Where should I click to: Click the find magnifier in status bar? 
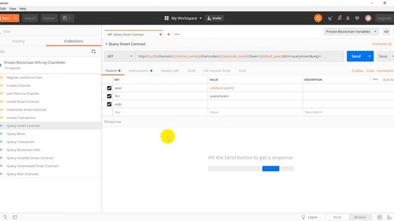click(x=5, y=217)
